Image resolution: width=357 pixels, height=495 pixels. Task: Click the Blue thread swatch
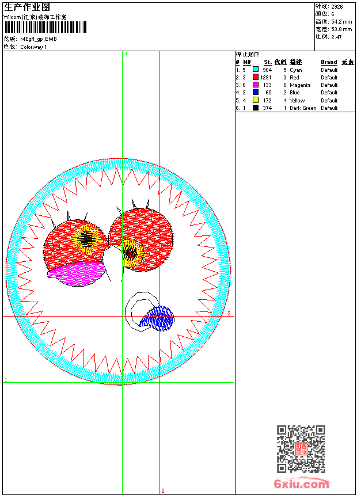256,92
